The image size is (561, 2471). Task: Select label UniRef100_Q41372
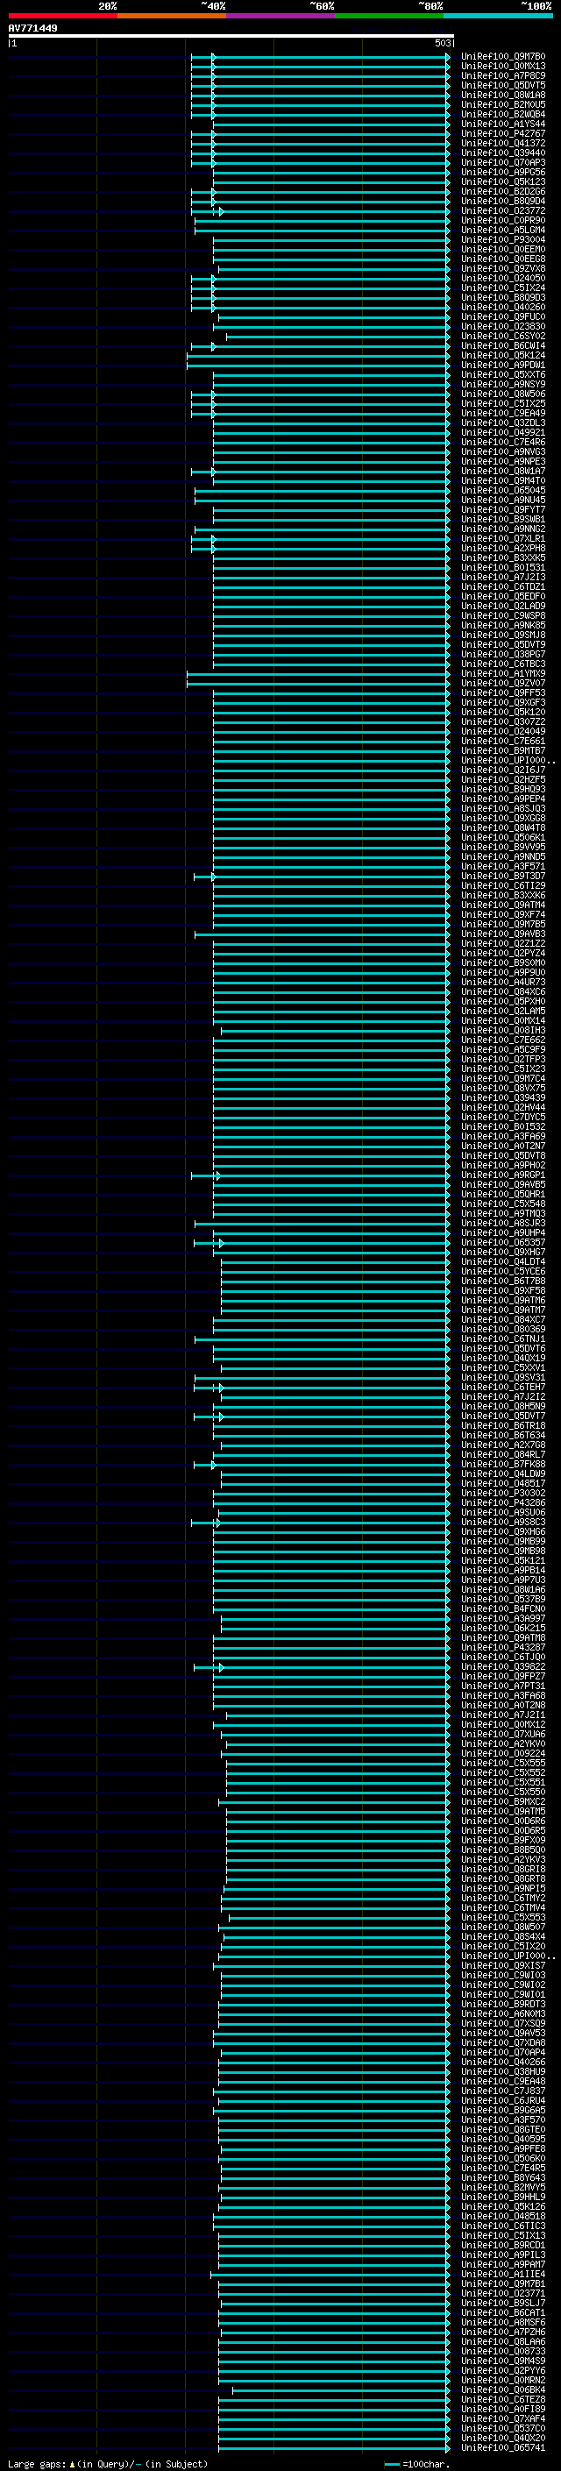[502, 143]
